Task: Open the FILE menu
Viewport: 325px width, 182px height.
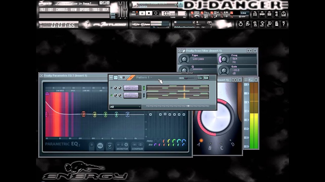Action: (43, 10)
